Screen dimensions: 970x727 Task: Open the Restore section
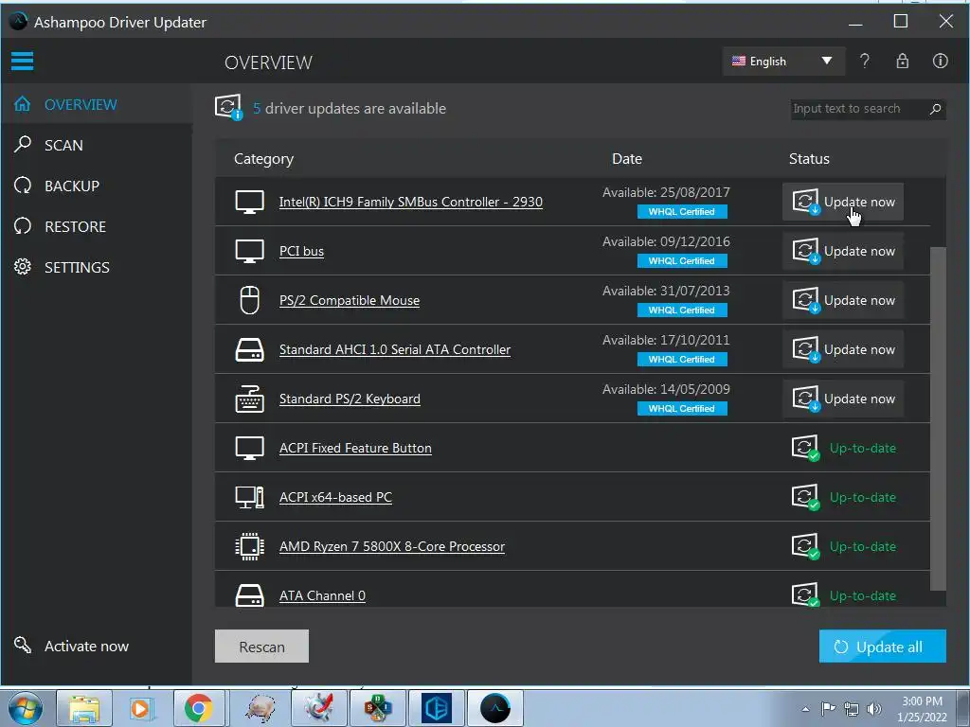(x=97, y=227)
